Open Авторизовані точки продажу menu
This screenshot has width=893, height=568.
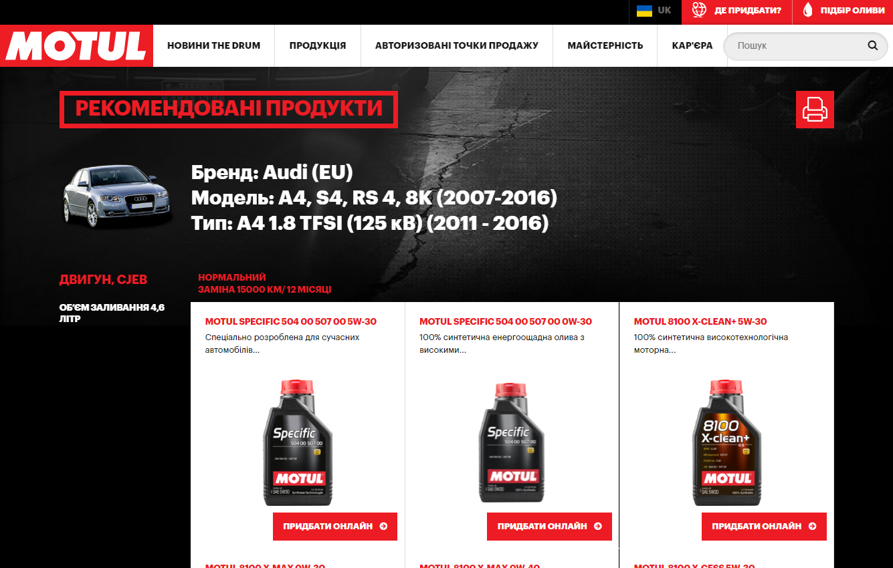457,45
